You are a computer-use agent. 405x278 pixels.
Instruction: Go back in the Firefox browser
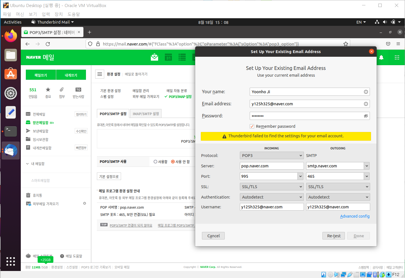28,44
